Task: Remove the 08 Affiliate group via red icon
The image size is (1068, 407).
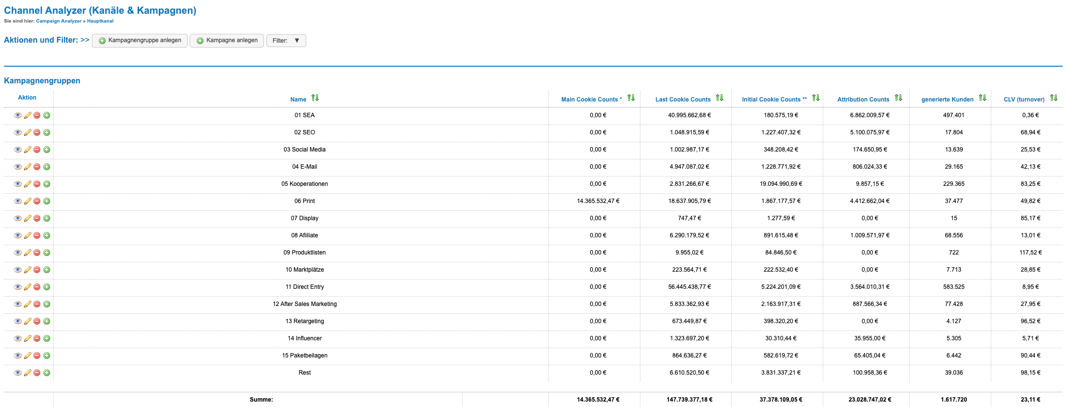Action: click(37, 235)
